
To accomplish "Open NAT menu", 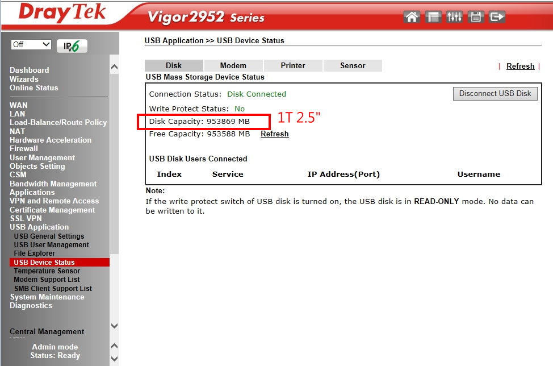I will 17,131.
